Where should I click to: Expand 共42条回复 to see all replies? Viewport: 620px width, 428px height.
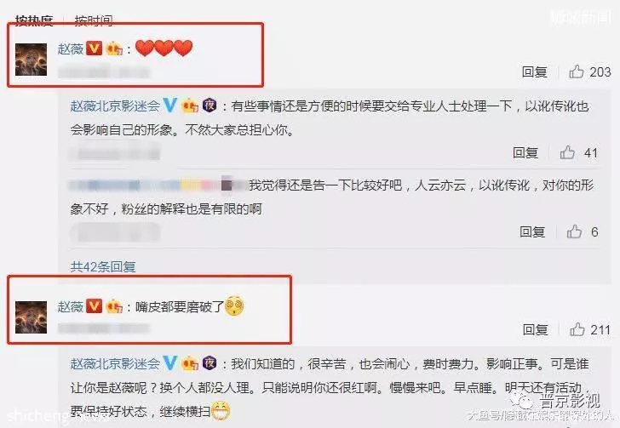click(x=103, y=267)
